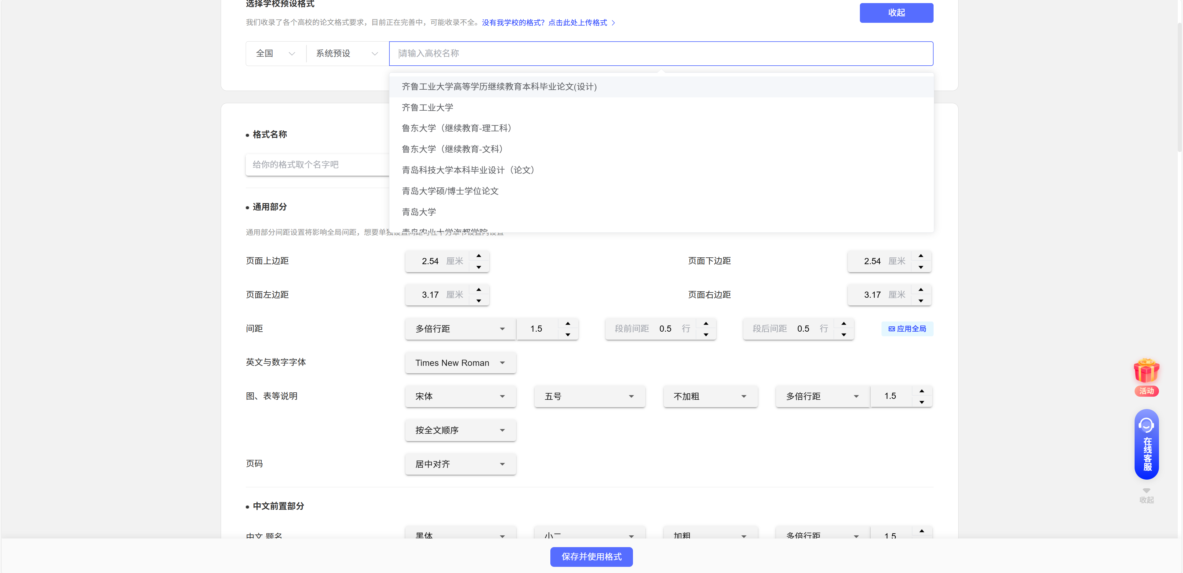Increase the 段前间距 spacing value
This screenshot has height=573, width=1183.
click(x=705, y=323)
